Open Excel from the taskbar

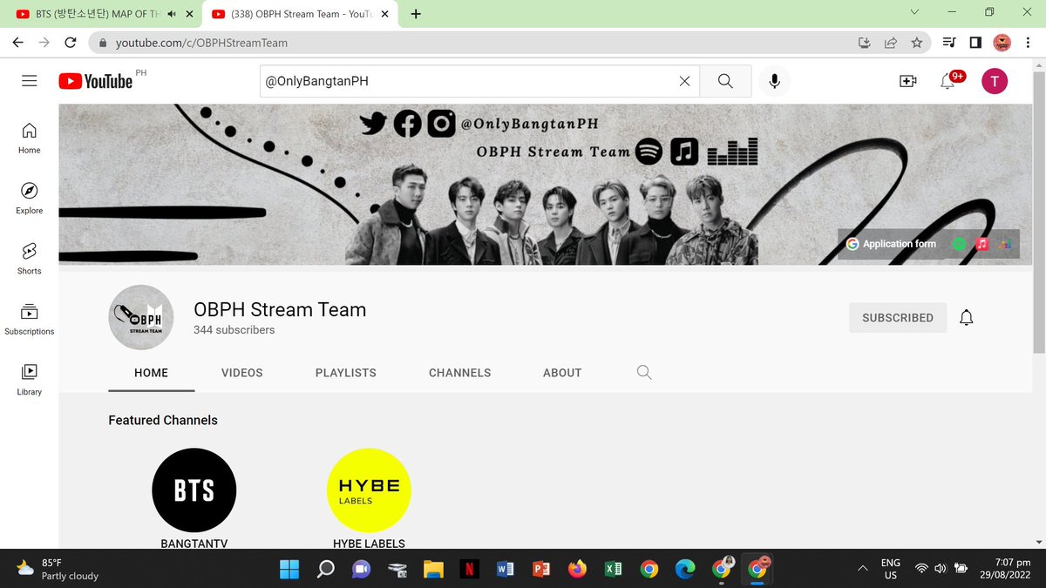[613, 569]
